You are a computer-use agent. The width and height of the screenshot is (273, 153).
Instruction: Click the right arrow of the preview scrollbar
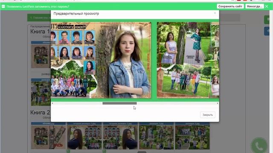point(217,103)
